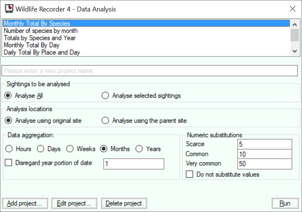Image resolution: width=302 pixels, height=212 pixels.
Task: Tick Do not substitute values checkbox
Action: point(223,174)
